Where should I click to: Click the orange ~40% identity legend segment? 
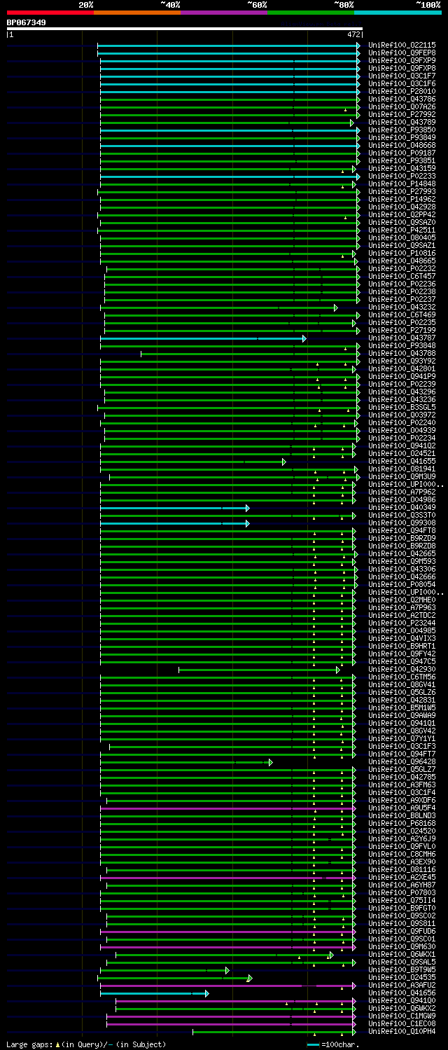click(137, 13)
